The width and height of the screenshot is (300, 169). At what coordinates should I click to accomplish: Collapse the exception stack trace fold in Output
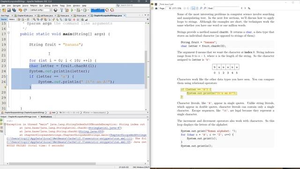[5, 124]
